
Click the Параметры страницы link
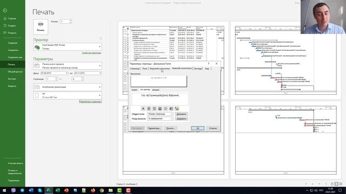(x=90, y=102)
